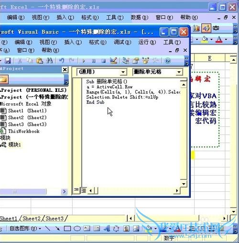The image size is (239, 243).
Task: Click the Reset stop square icon
Action: [x=104, y=61]
